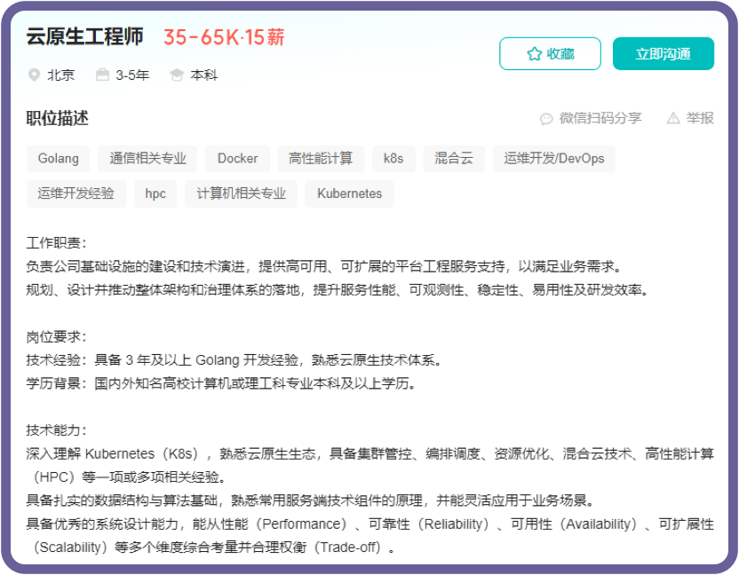Screen dimensions: 739x575
Task: Choose the 高性能计算 tag
Action: pos(321,159)
